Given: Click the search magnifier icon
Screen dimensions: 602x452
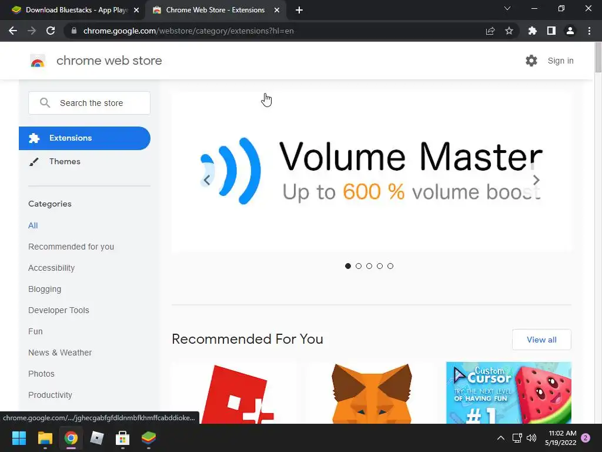Looking at the screenshot, I should pos(45,102).
